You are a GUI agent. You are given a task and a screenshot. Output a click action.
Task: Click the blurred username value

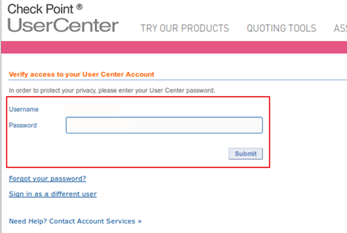pos(91,109)
